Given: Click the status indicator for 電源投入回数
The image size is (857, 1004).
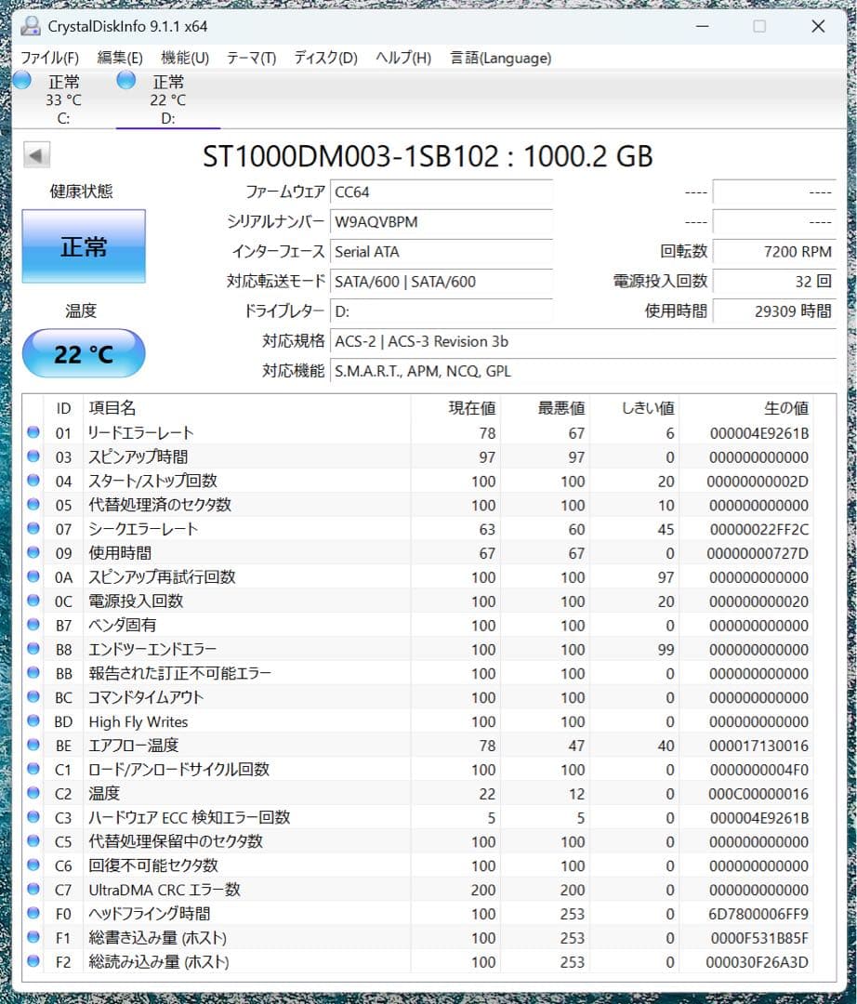Looking at the screenshot, I should pyautogui.click(x=33, y=601).
